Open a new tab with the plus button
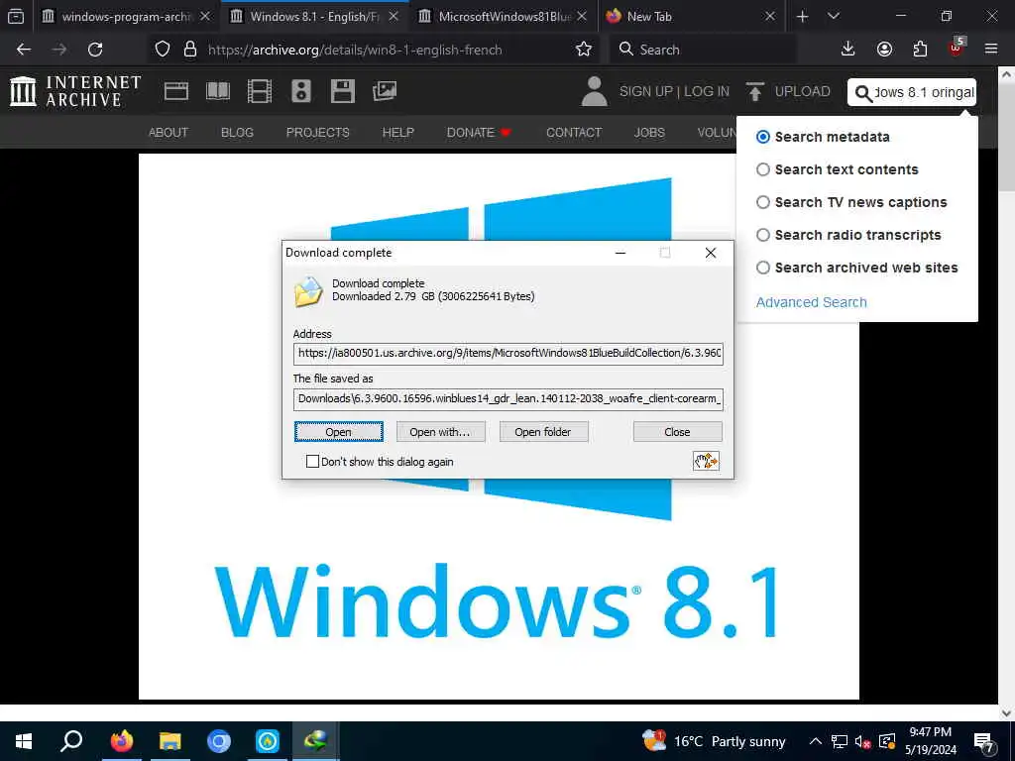The image size is (1015, 761). pos(803,17)
